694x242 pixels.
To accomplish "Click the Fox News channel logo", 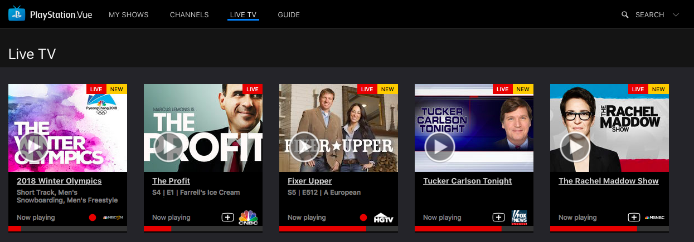I will point(520,218).
